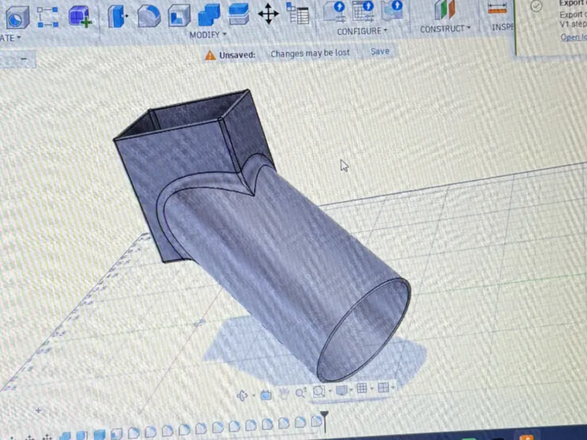The width and height of the screenshot is (587, 440).
Task: Open Display Settings dropdown arrow
Action: (x=351, y=390)
